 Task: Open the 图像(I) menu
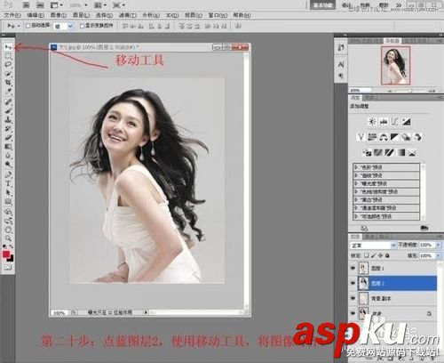point(59,15)
